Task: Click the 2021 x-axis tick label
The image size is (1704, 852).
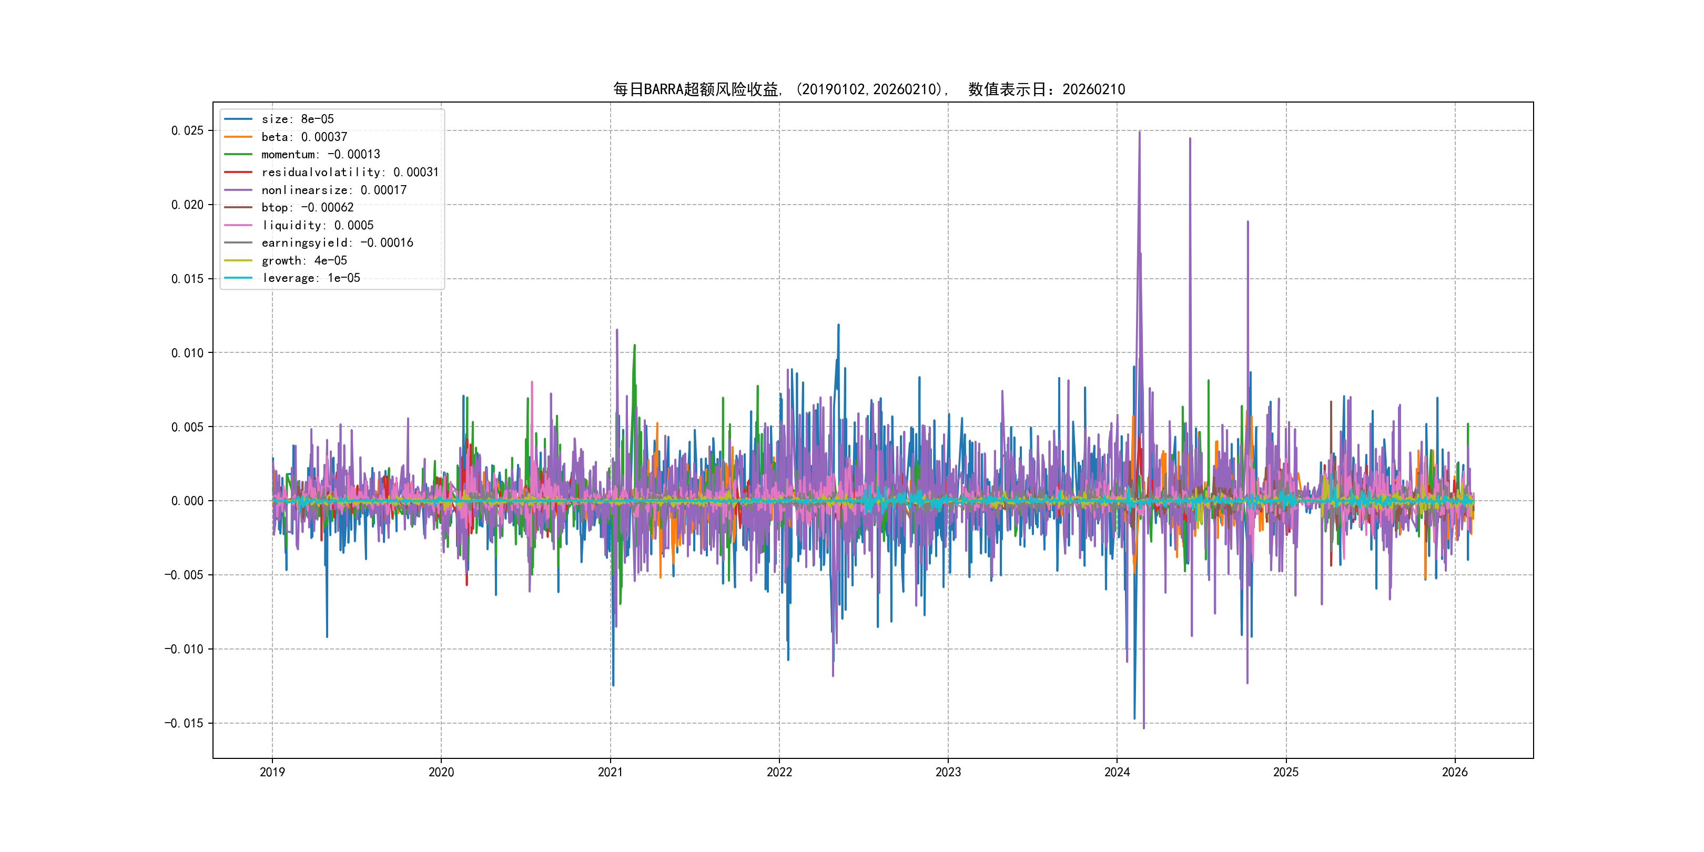Action: point(610,772)
